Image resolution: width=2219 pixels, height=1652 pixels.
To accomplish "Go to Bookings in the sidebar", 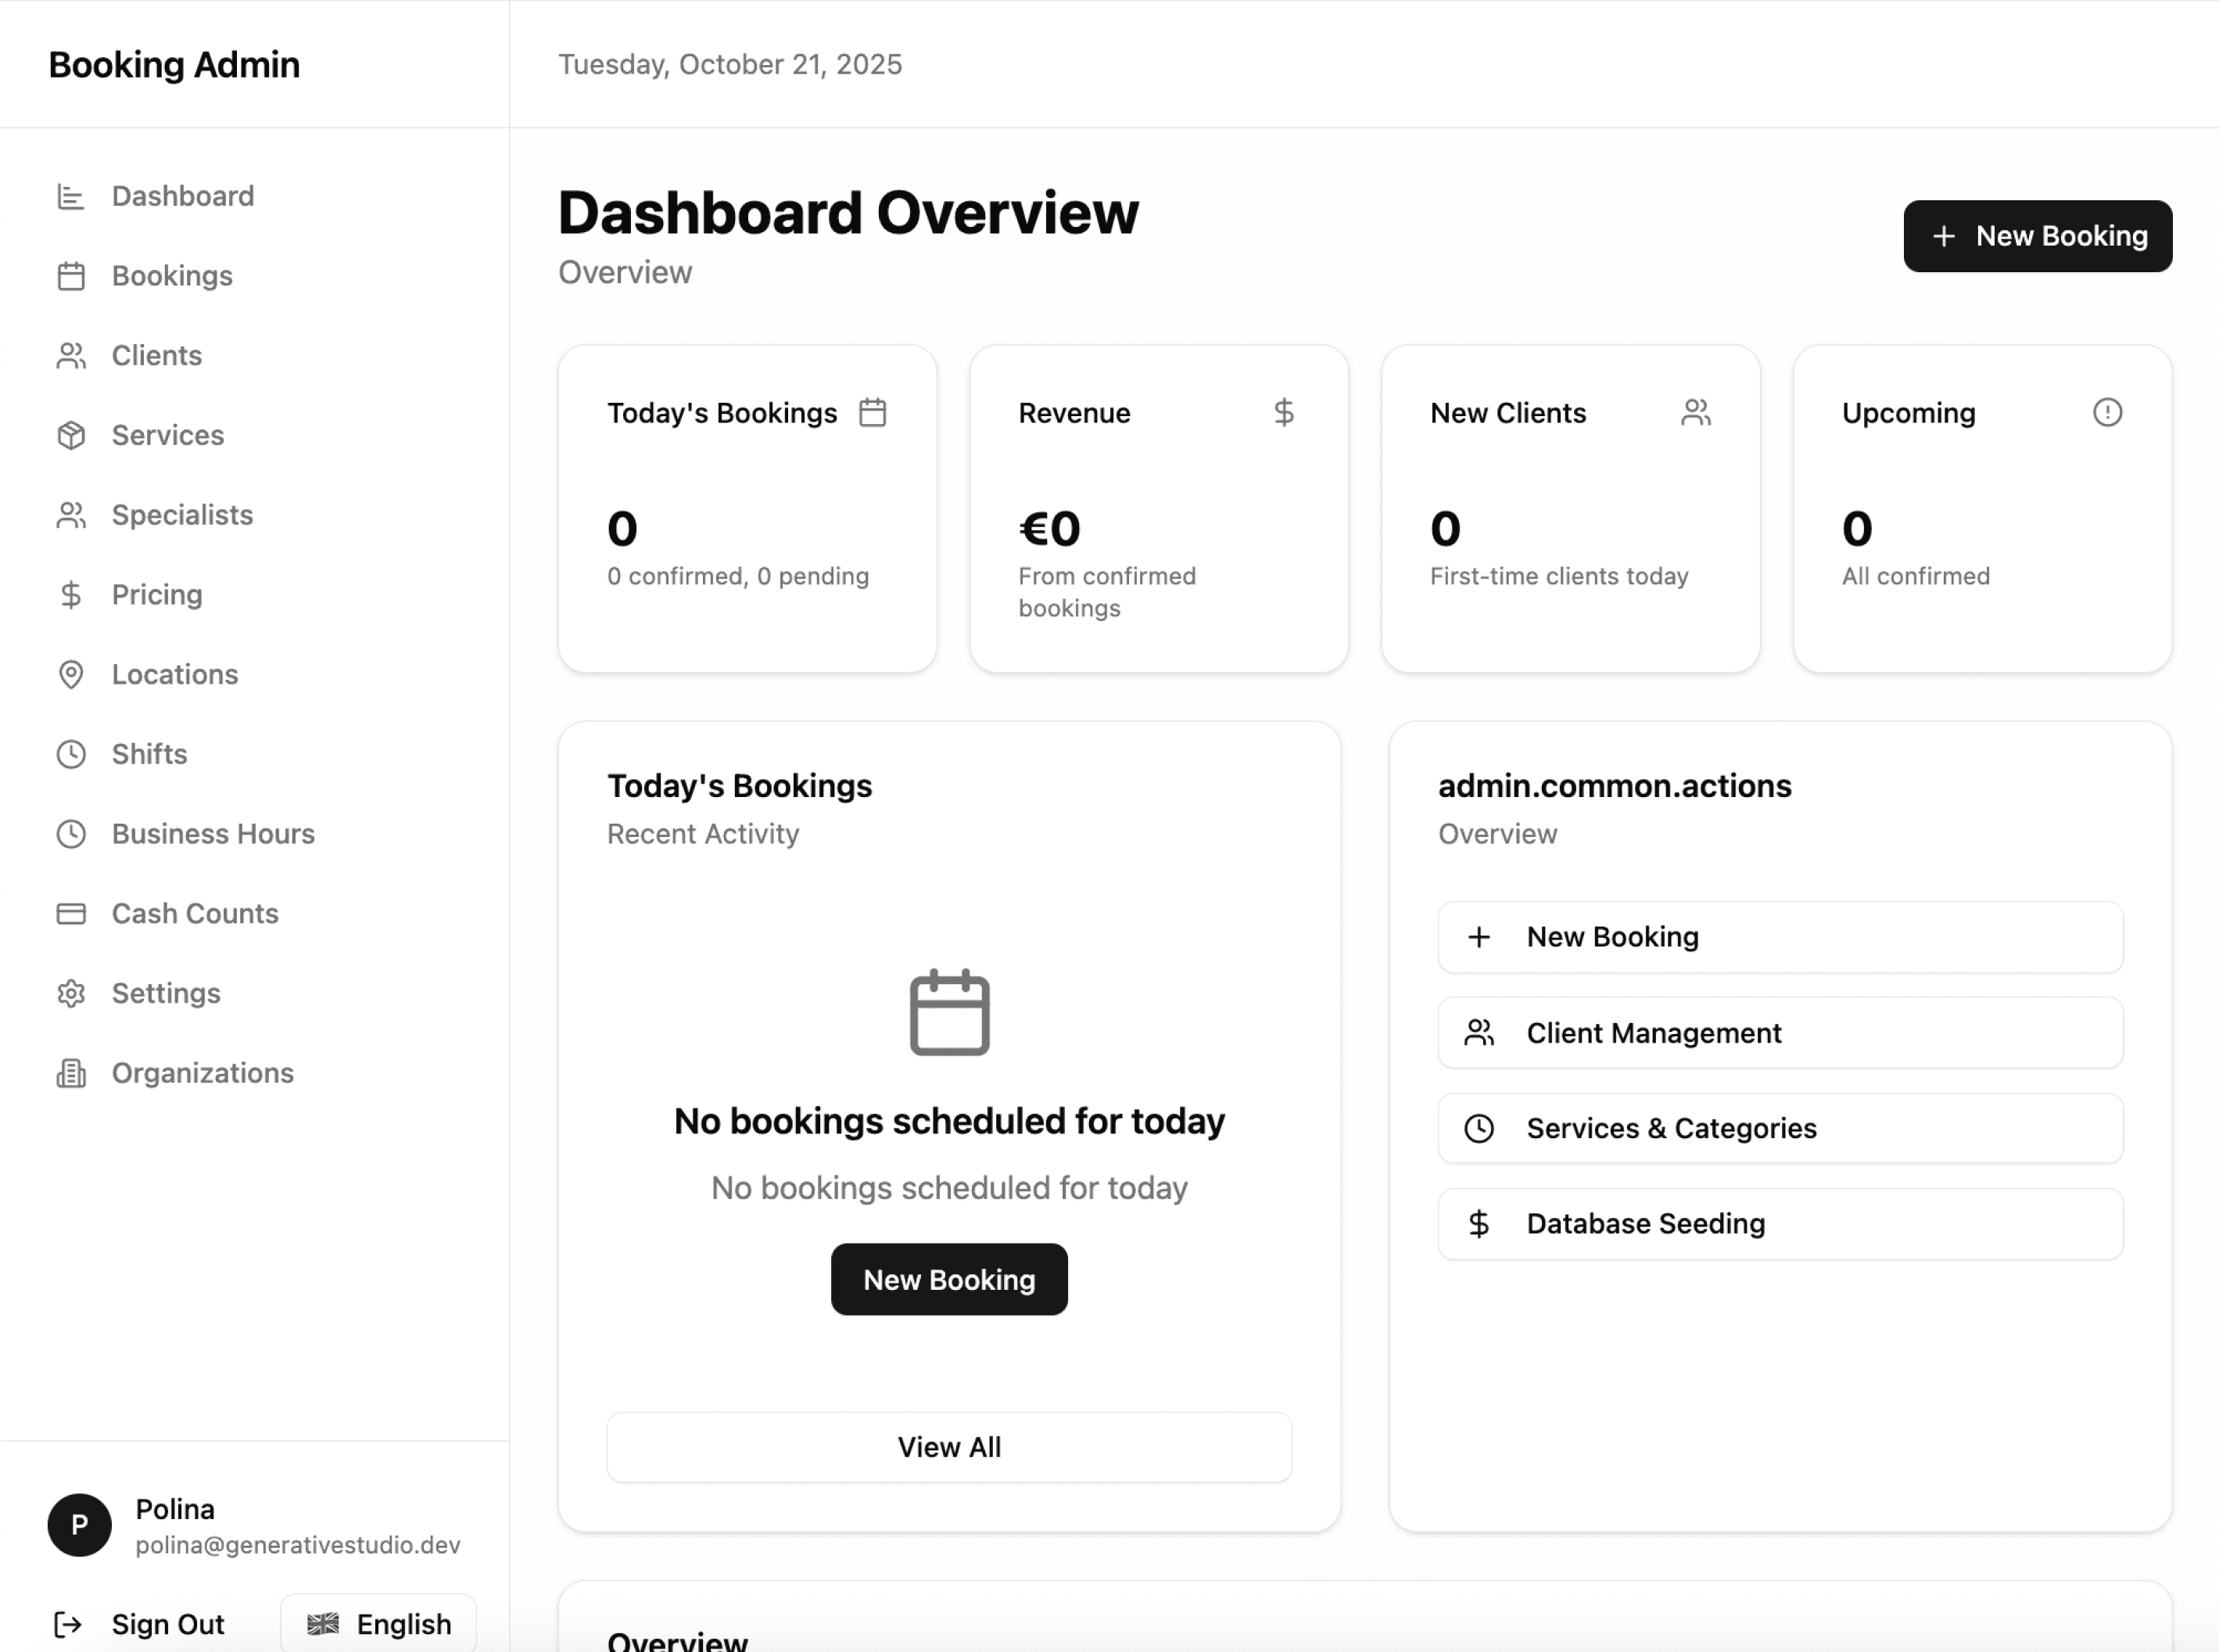I will tap(256, 276).
